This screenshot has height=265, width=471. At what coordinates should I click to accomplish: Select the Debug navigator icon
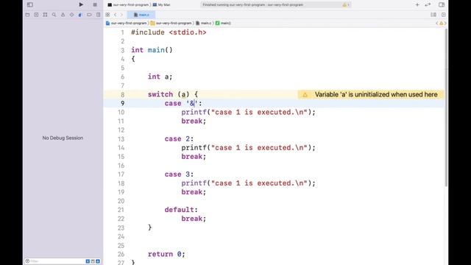[x=80, y=15]
